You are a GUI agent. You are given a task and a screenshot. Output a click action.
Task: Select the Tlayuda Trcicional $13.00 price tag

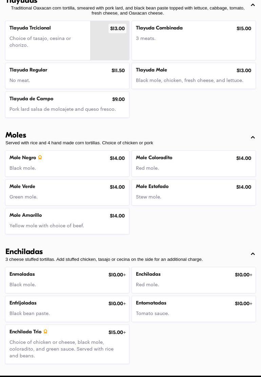pyautogui.click(x=117, y=28)
